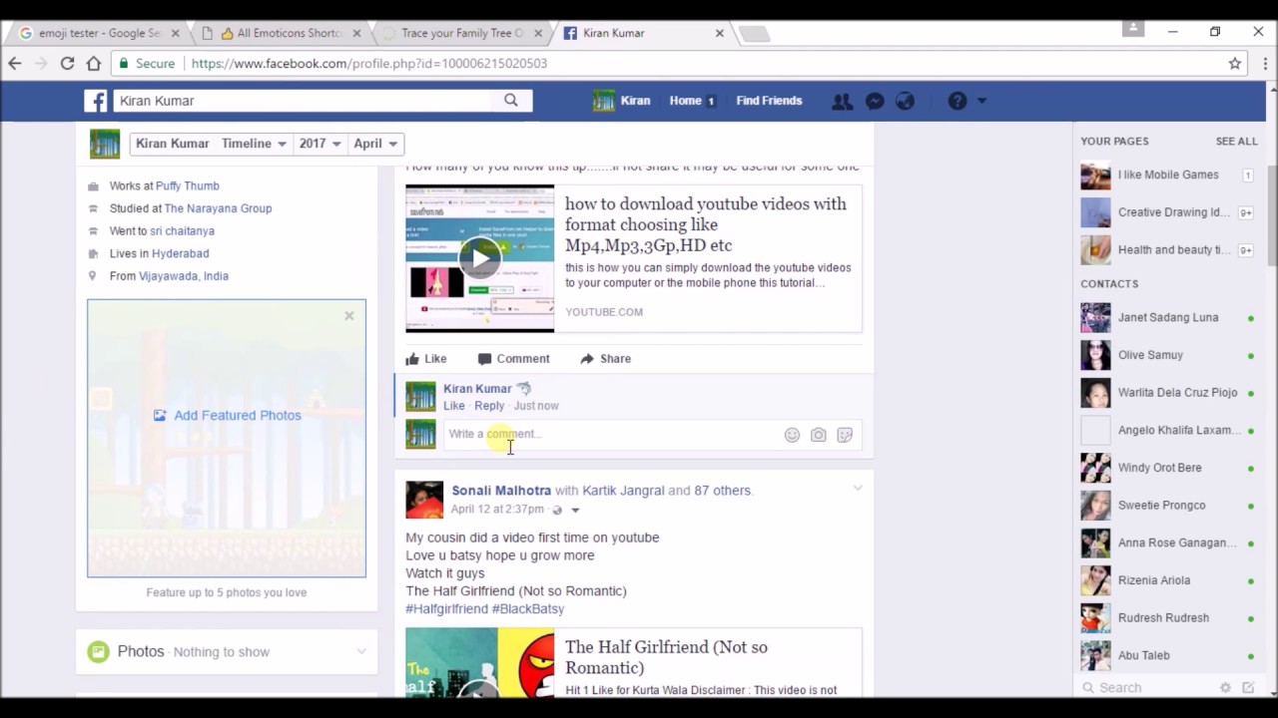
Task: Expand the Timeline dropdown
Action: (253, 143)
